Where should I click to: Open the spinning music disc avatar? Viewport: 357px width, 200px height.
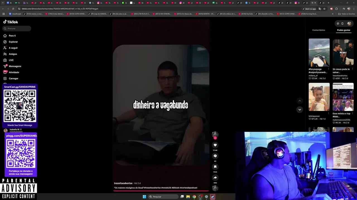pyautogui.click(x=215, y=188)
